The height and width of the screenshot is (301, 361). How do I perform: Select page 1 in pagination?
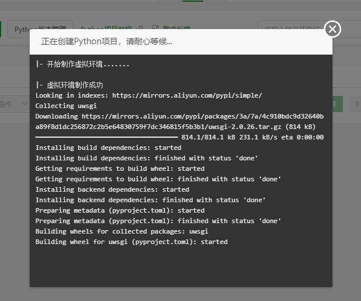coord(334,104)
